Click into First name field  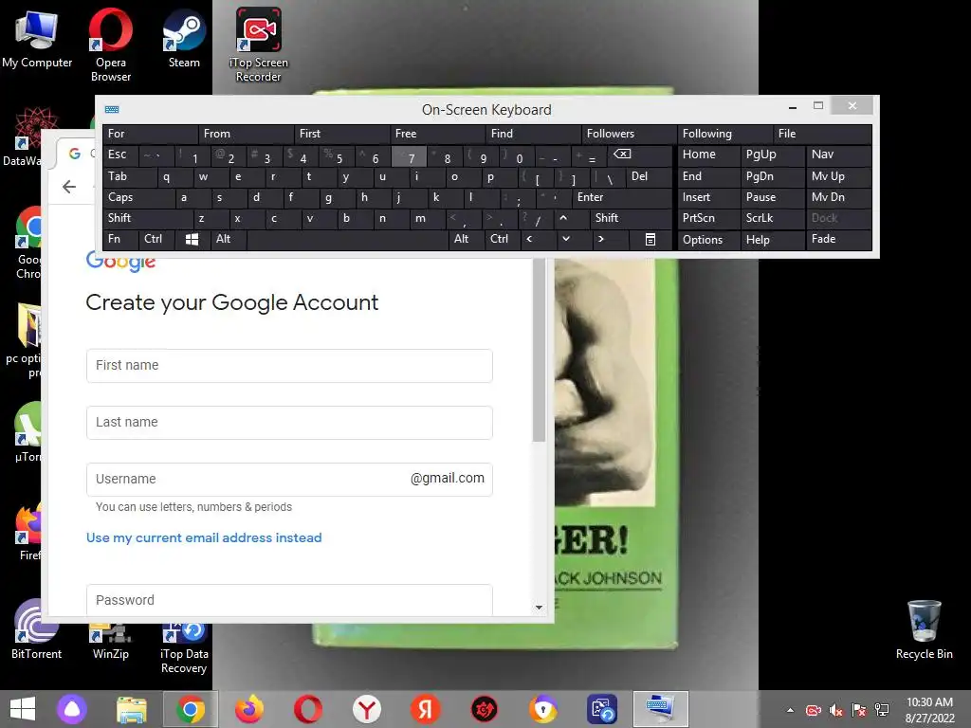(289, 366)
